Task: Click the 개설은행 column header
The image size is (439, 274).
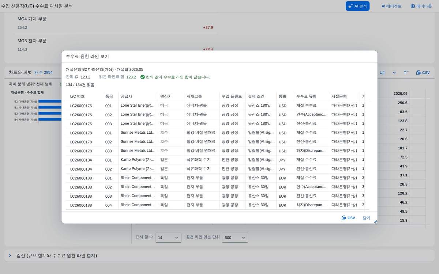Action: [x=344, y=96]
